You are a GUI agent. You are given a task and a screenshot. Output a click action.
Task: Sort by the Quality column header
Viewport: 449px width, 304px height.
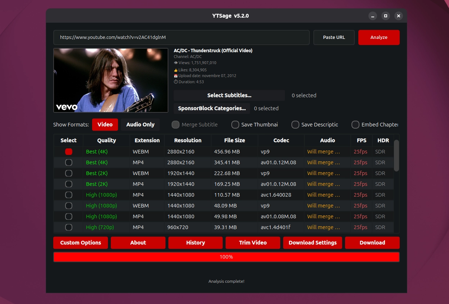coord(106,140)
